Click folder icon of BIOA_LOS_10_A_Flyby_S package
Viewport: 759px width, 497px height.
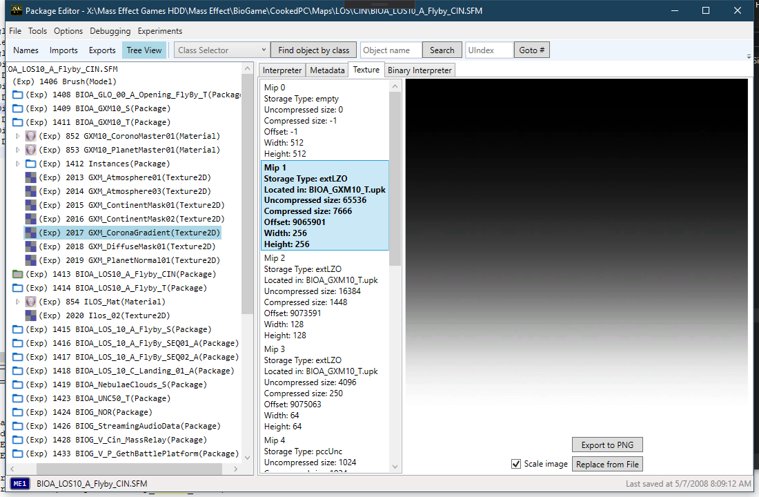point(17,329)
